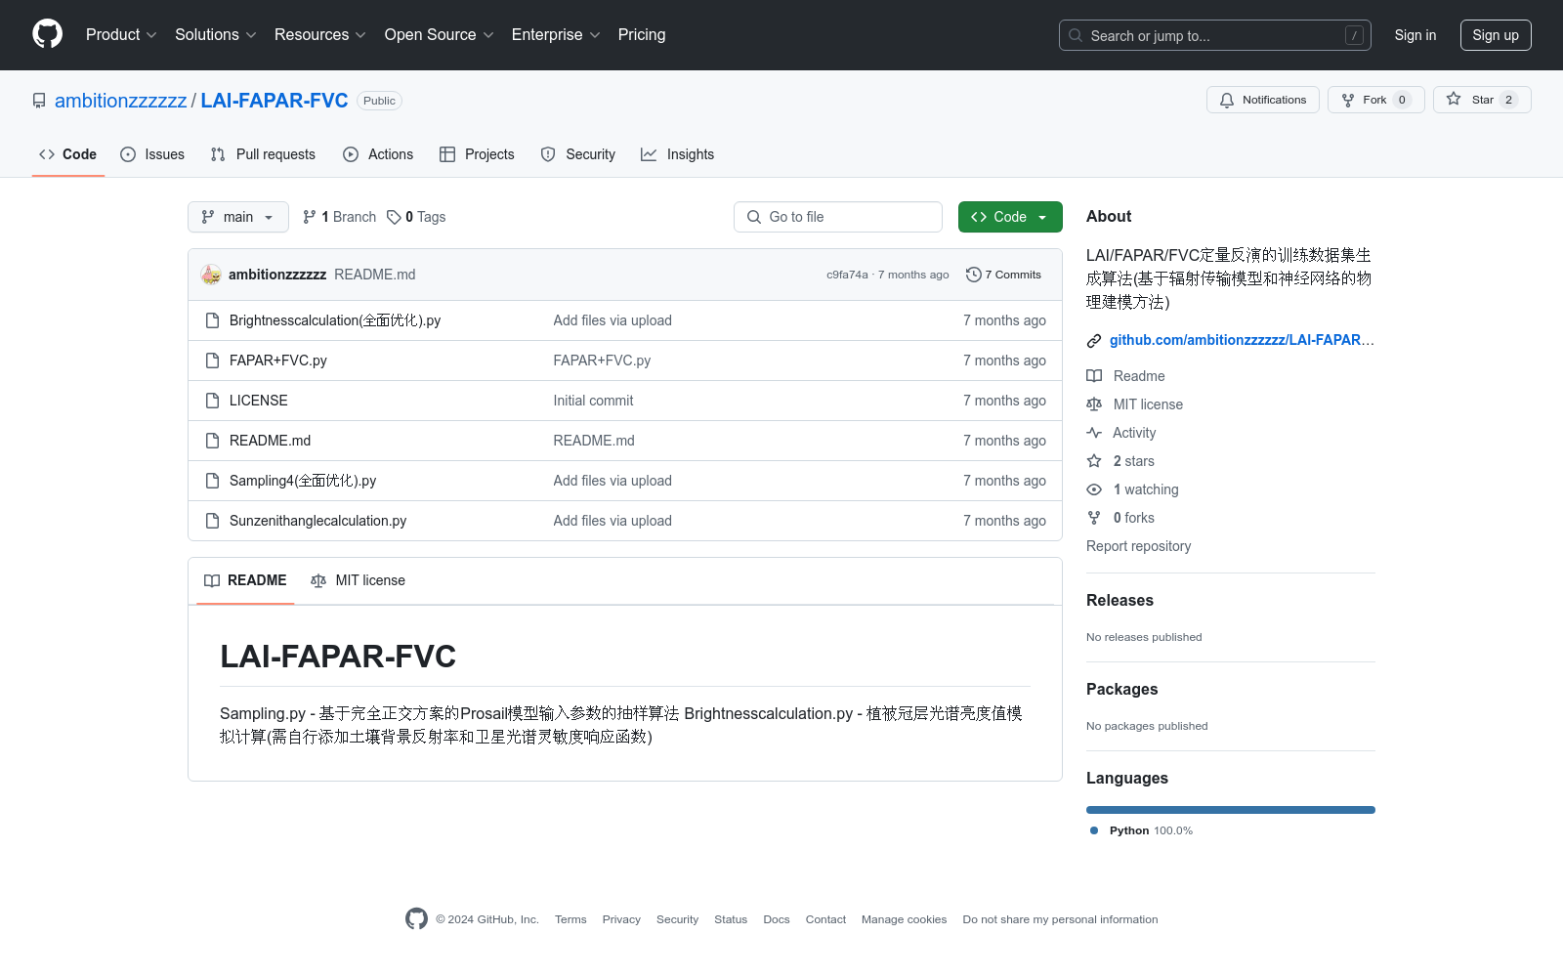The width and height of the screenshot is (1563, 977).
Task: Expand the Open Source menu
Action: tap(440, 34)
